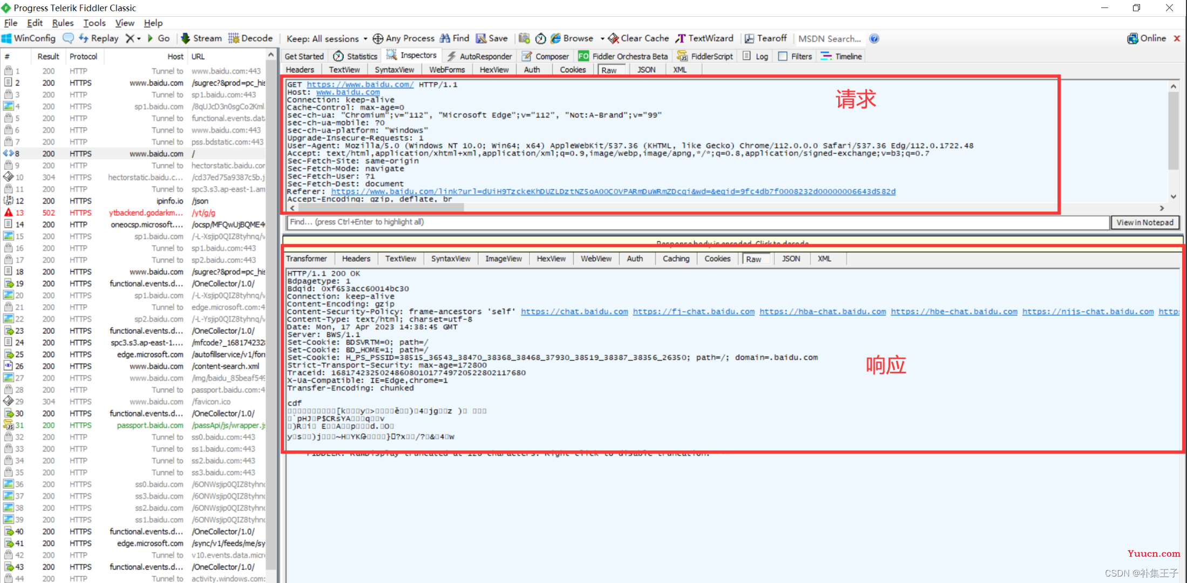Click View in Notepad button

point(1145,222)
